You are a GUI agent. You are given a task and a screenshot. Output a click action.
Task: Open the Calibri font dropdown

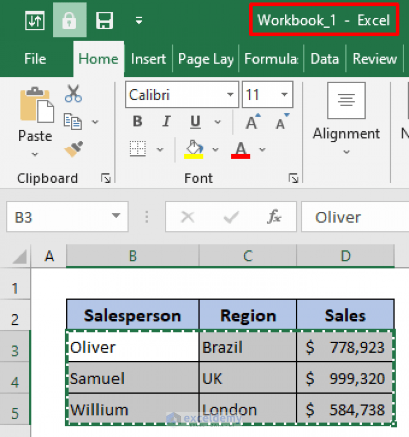click(x=231, y=94)
